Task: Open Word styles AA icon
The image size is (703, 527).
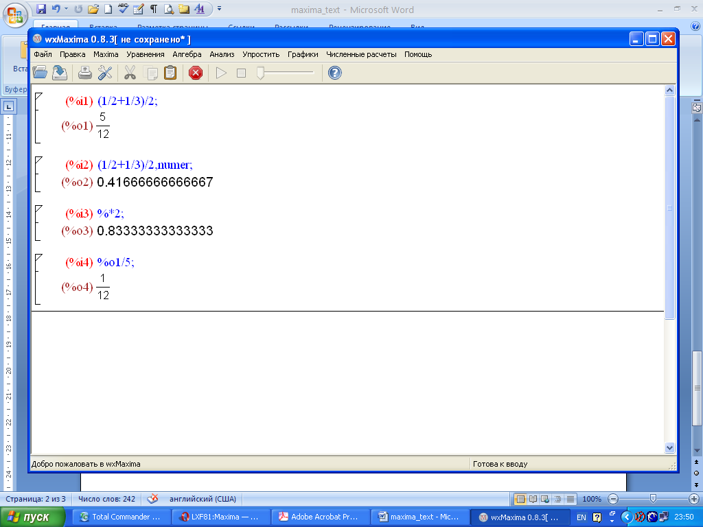Action: point(200,8)
